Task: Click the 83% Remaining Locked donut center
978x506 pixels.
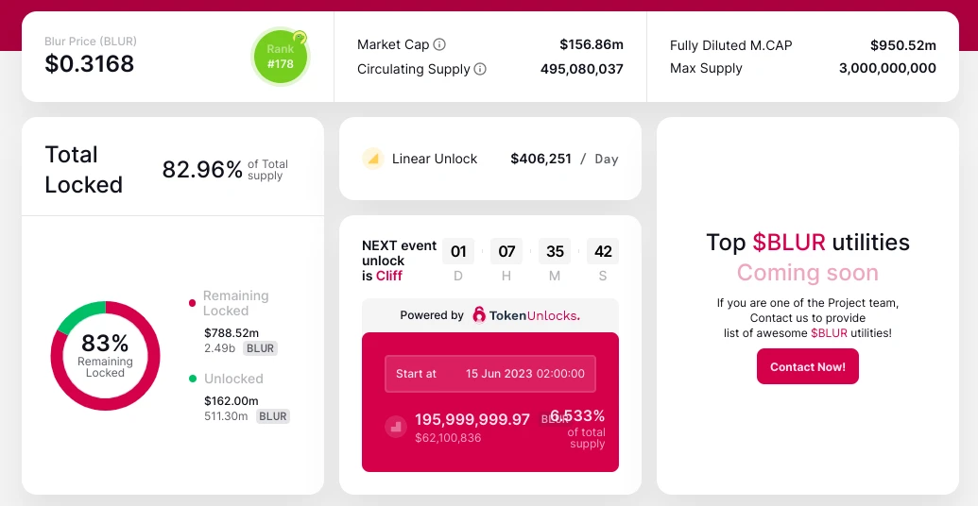Action: (x=105, y=354)
